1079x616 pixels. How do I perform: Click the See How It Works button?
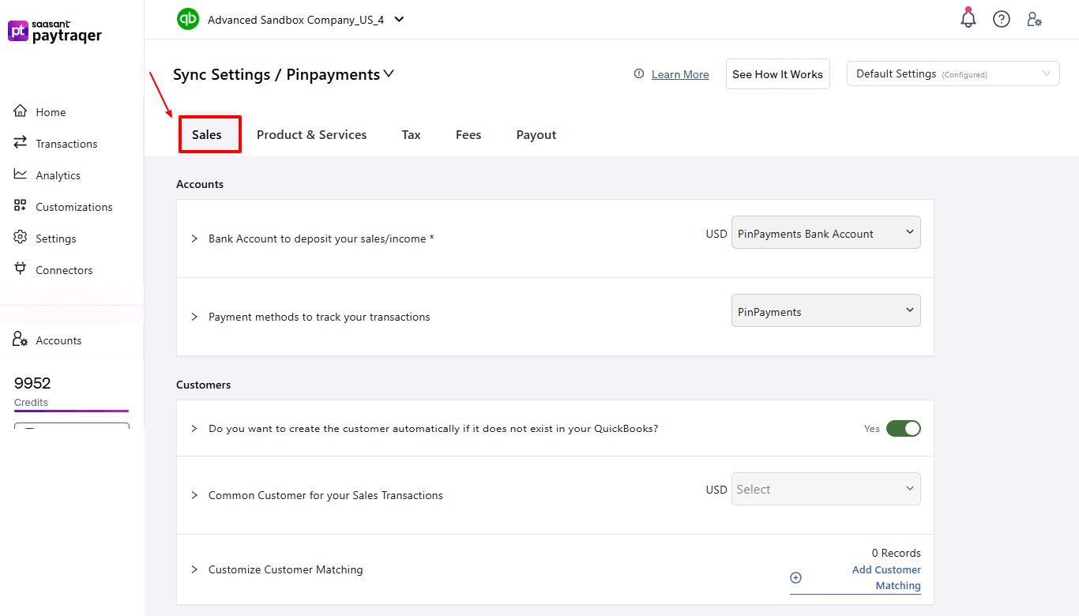777,73
